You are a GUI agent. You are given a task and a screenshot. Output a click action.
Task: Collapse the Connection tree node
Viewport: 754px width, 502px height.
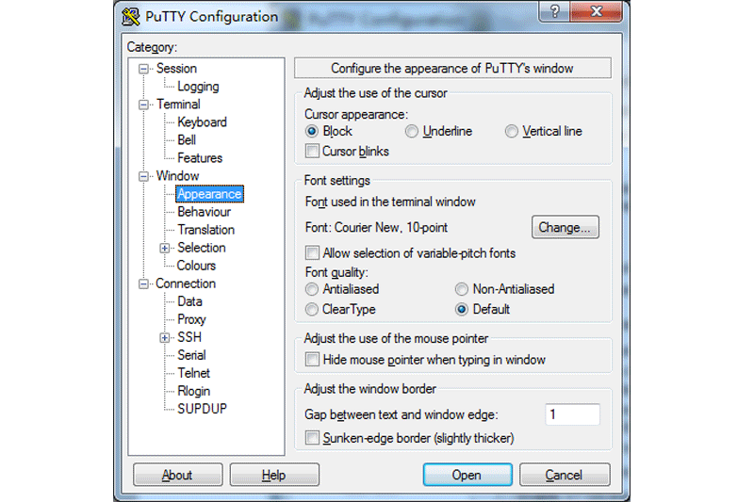(143, 284)
